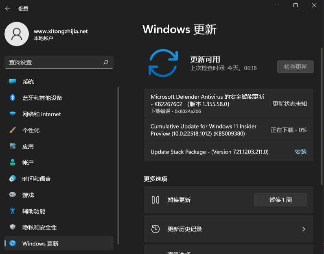The width and height of the screenshot is (324, 254).
Task: Click the main page vertical scrollbar
Action: point(322,116)
